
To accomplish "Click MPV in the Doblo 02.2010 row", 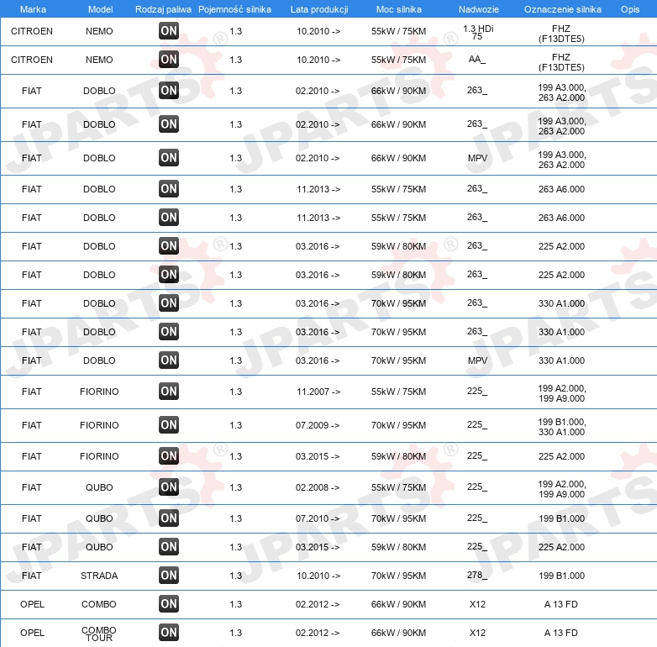I will [x=478, y=158].
